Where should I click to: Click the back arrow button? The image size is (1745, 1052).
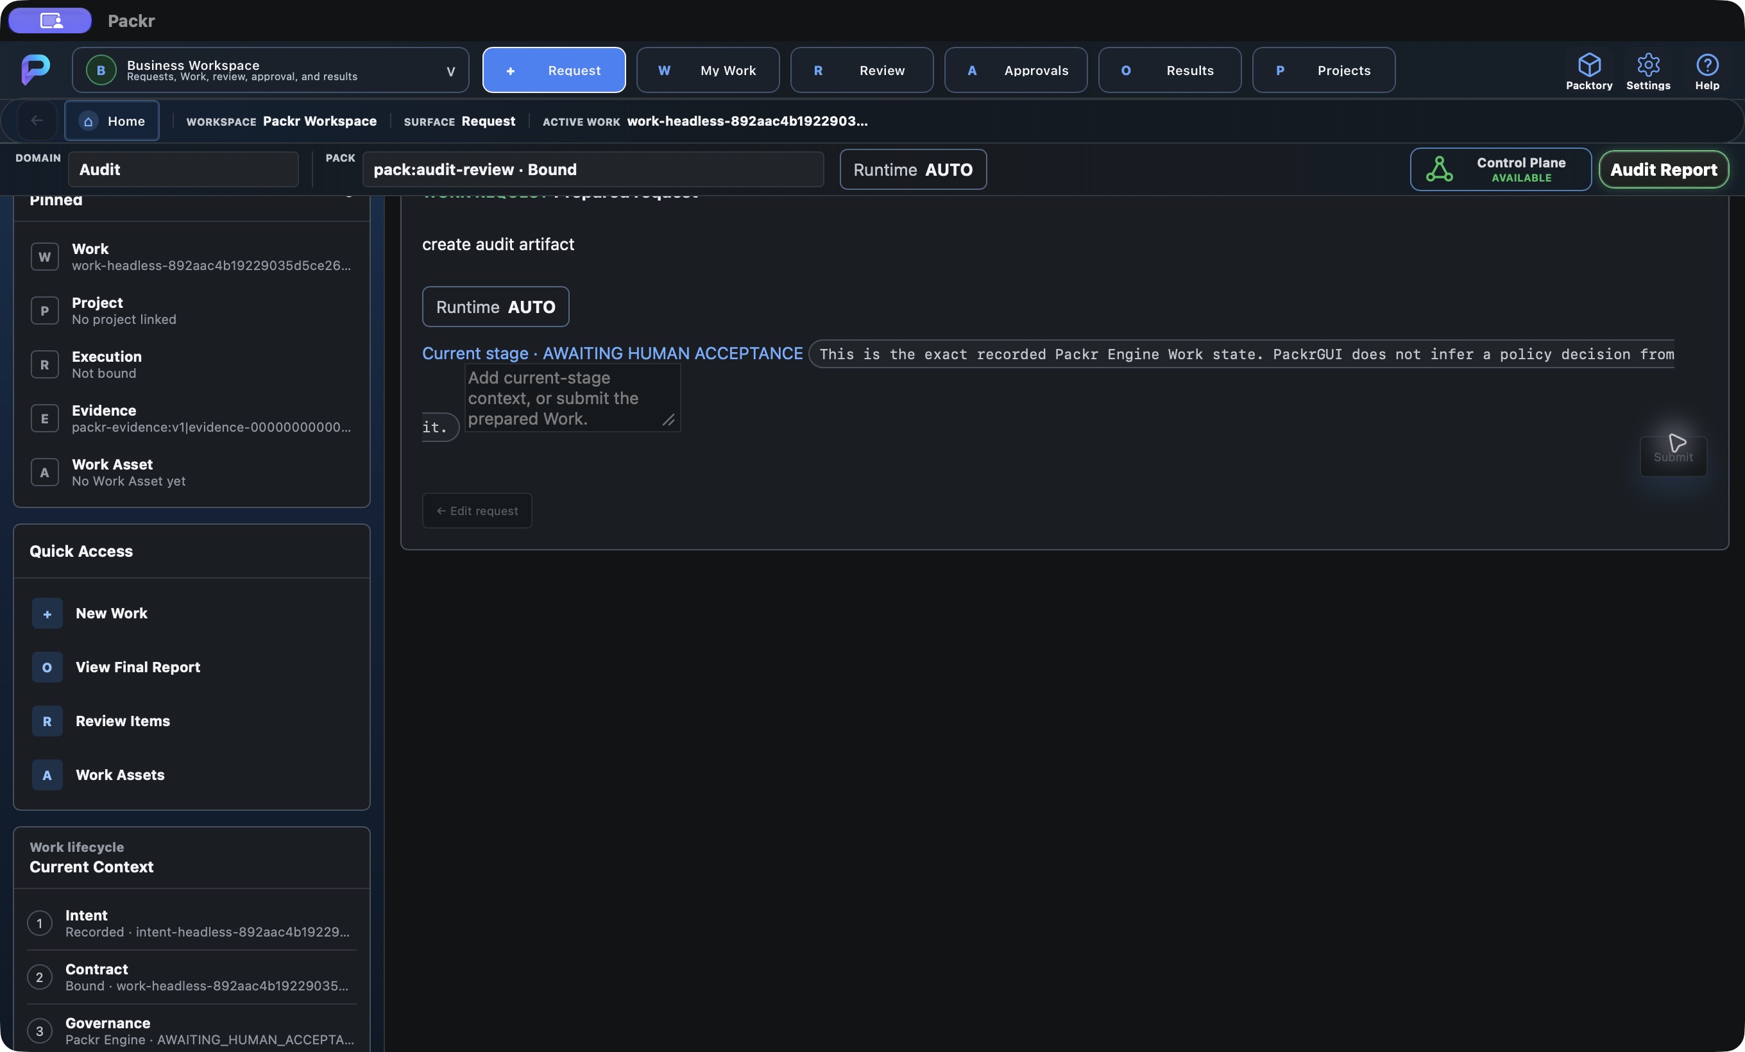click(x=37, y=121)
